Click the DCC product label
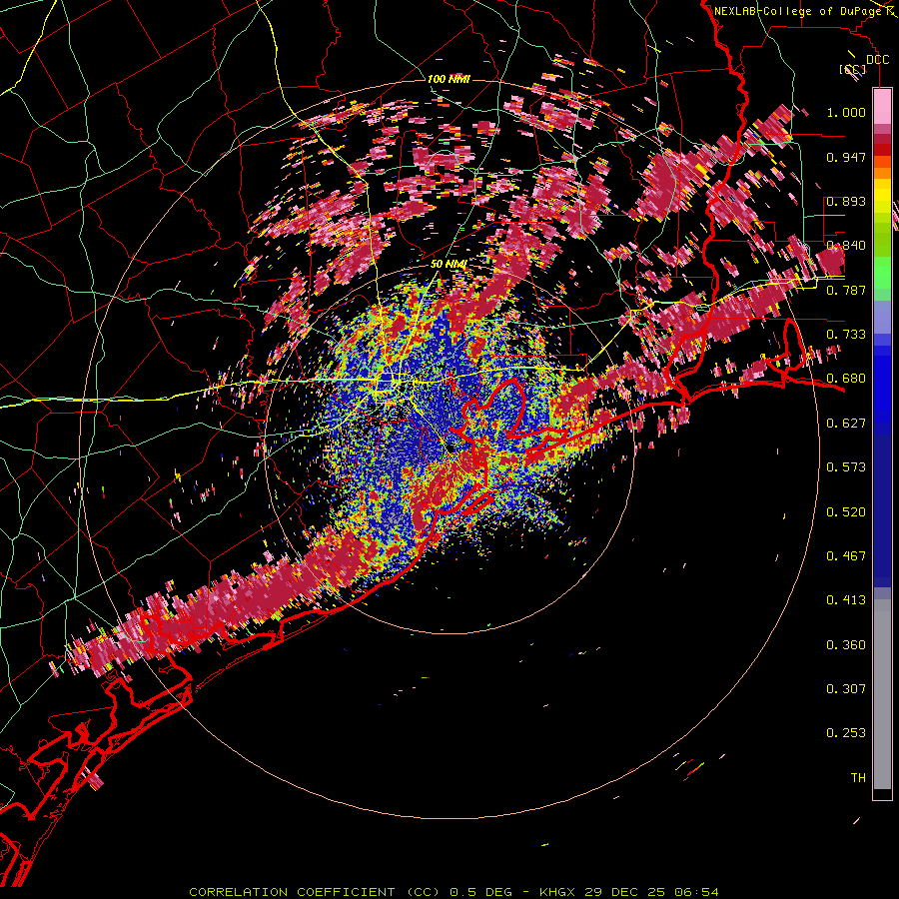 coord(877,60)
